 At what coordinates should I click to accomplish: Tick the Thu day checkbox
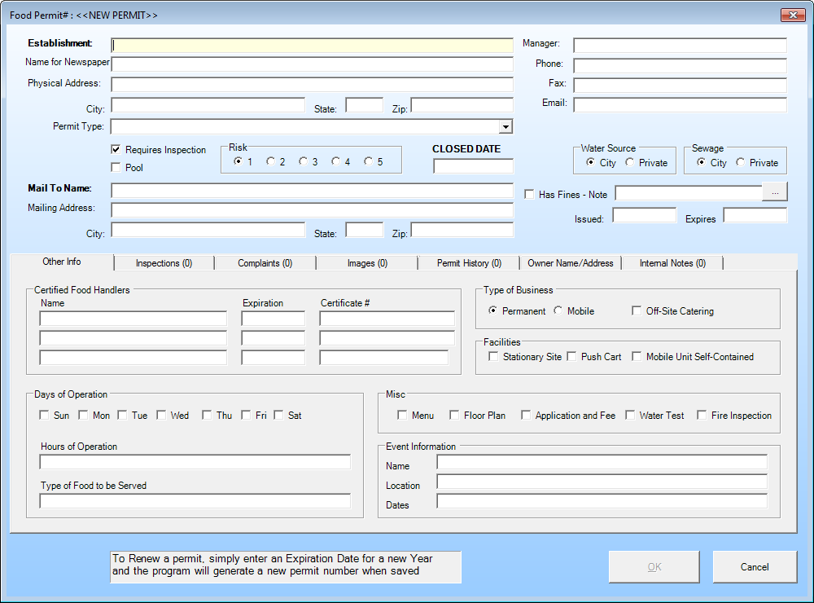click(207, 415)
